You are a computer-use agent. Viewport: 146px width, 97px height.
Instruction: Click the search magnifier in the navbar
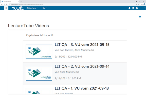[x=137, y=8]
